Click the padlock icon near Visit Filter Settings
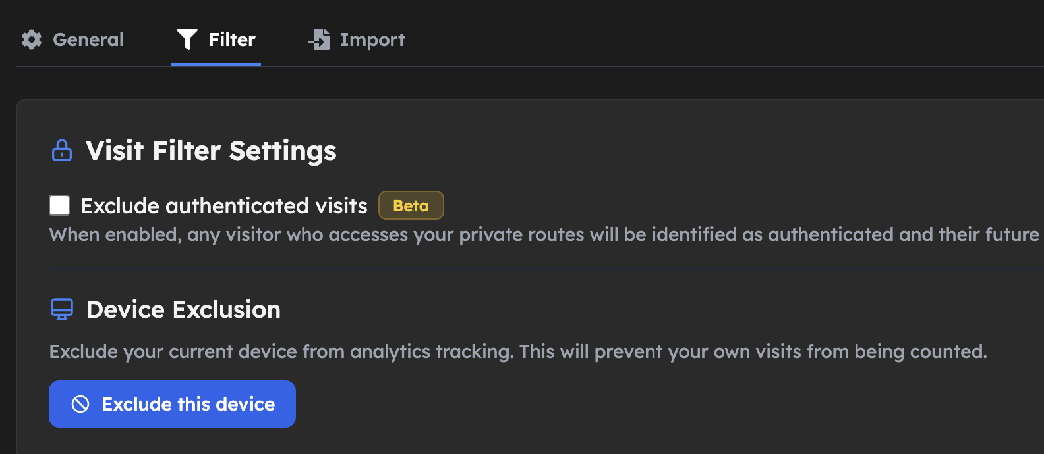The image size is (1044, 454). [61, 150]
